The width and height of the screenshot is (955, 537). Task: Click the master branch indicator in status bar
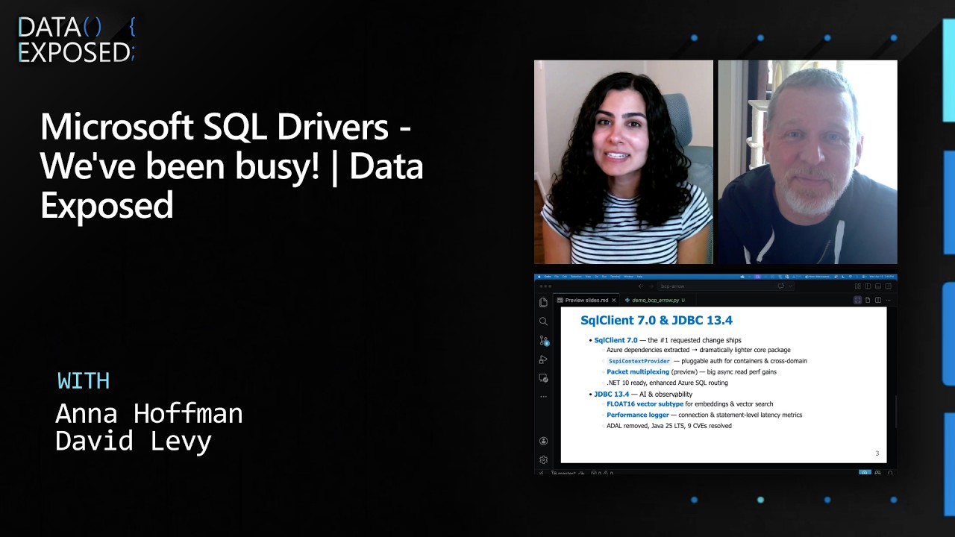coord(563,473)
